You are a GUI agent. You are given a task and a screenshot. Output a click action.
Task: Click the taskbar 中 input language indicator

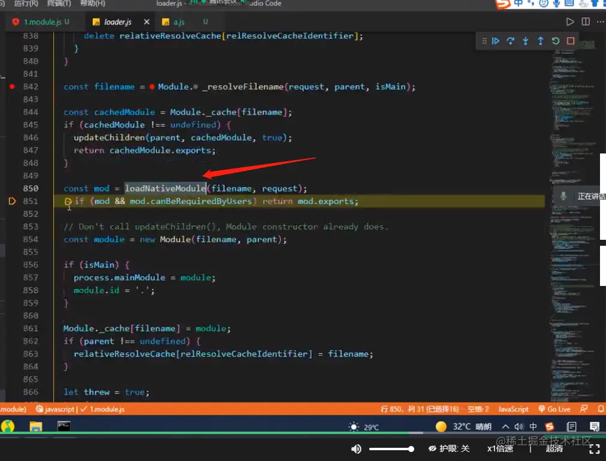pos(533,427)
